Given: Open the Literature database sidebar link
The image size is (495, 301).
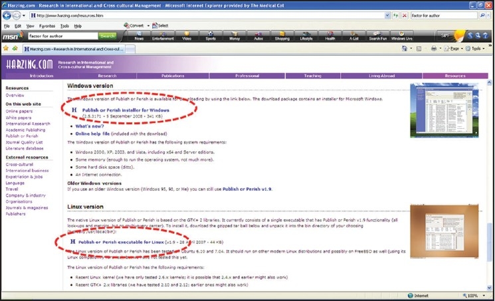Looking at the screenshot, I should (x=25, y=148).
